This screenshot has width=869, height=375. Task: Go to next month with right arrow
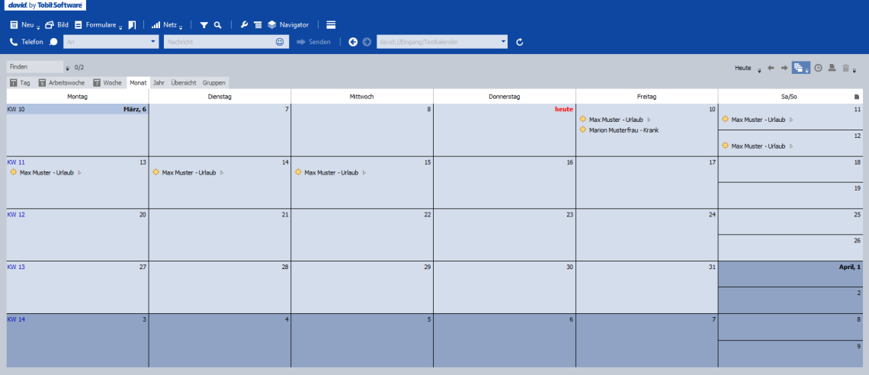(784, 68)
